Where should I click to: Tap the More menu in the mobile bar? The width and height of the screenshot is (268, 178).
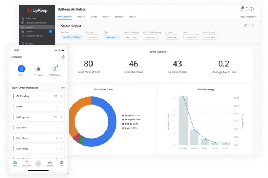point(62,164)
